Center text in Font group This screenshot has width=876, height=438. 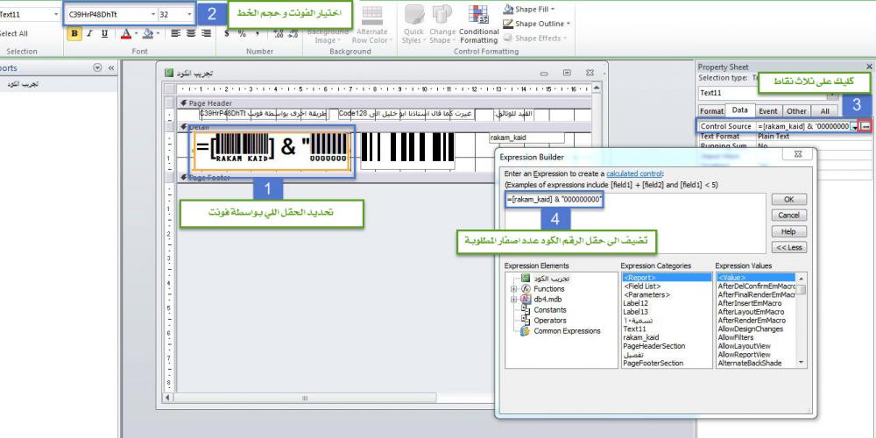[x=191, y=33]
